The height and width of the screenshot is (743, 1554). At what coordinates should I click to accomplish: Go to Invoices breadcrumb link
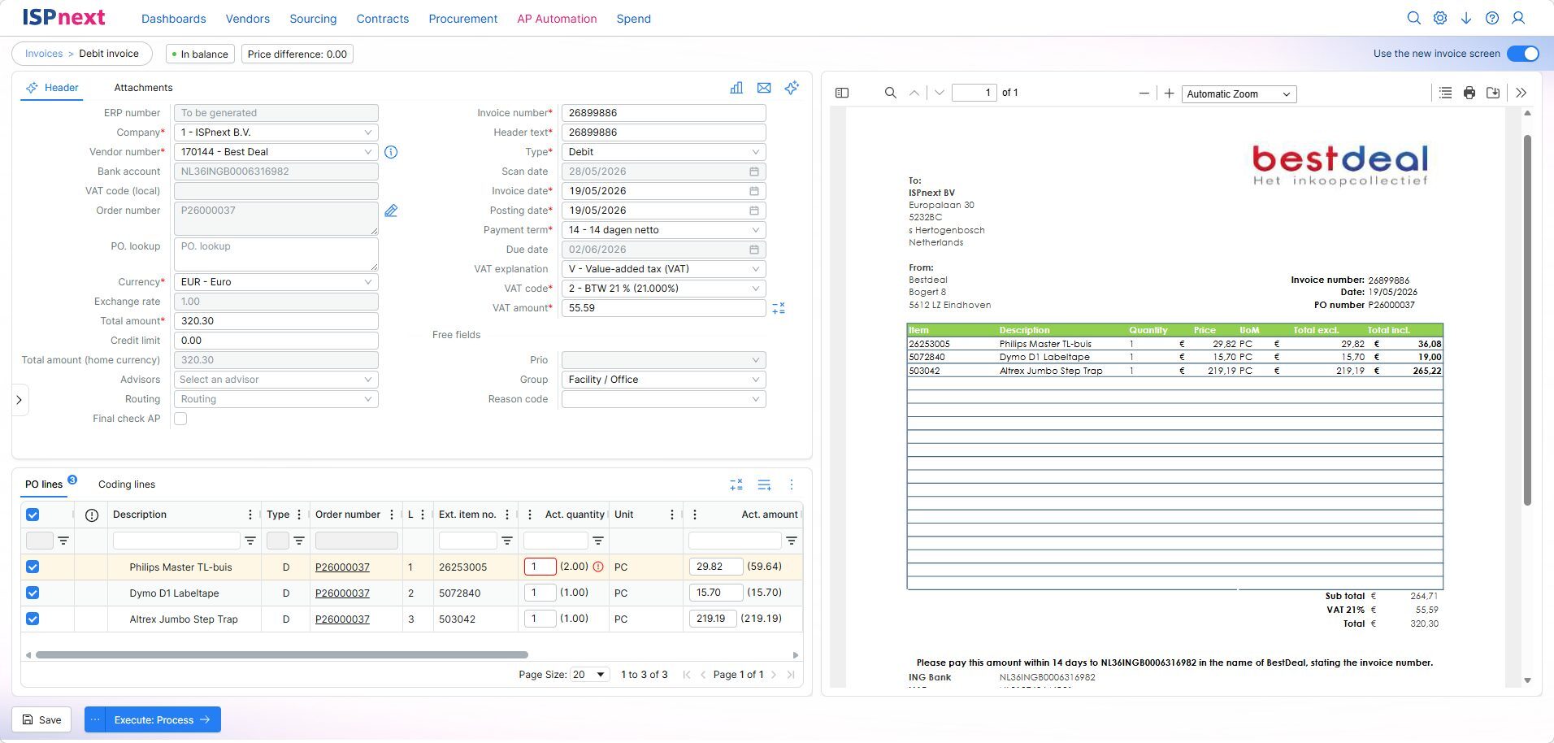44,54
